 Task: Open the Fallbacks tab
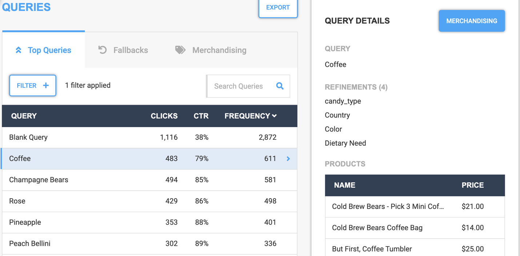[x=123, y=50]
